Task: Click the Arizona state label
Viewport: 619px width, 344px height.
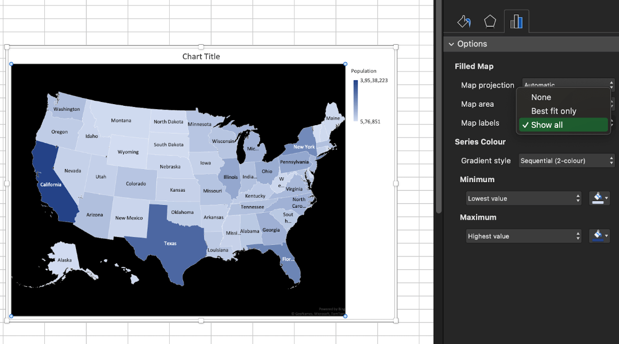Action: click(95, 215)
